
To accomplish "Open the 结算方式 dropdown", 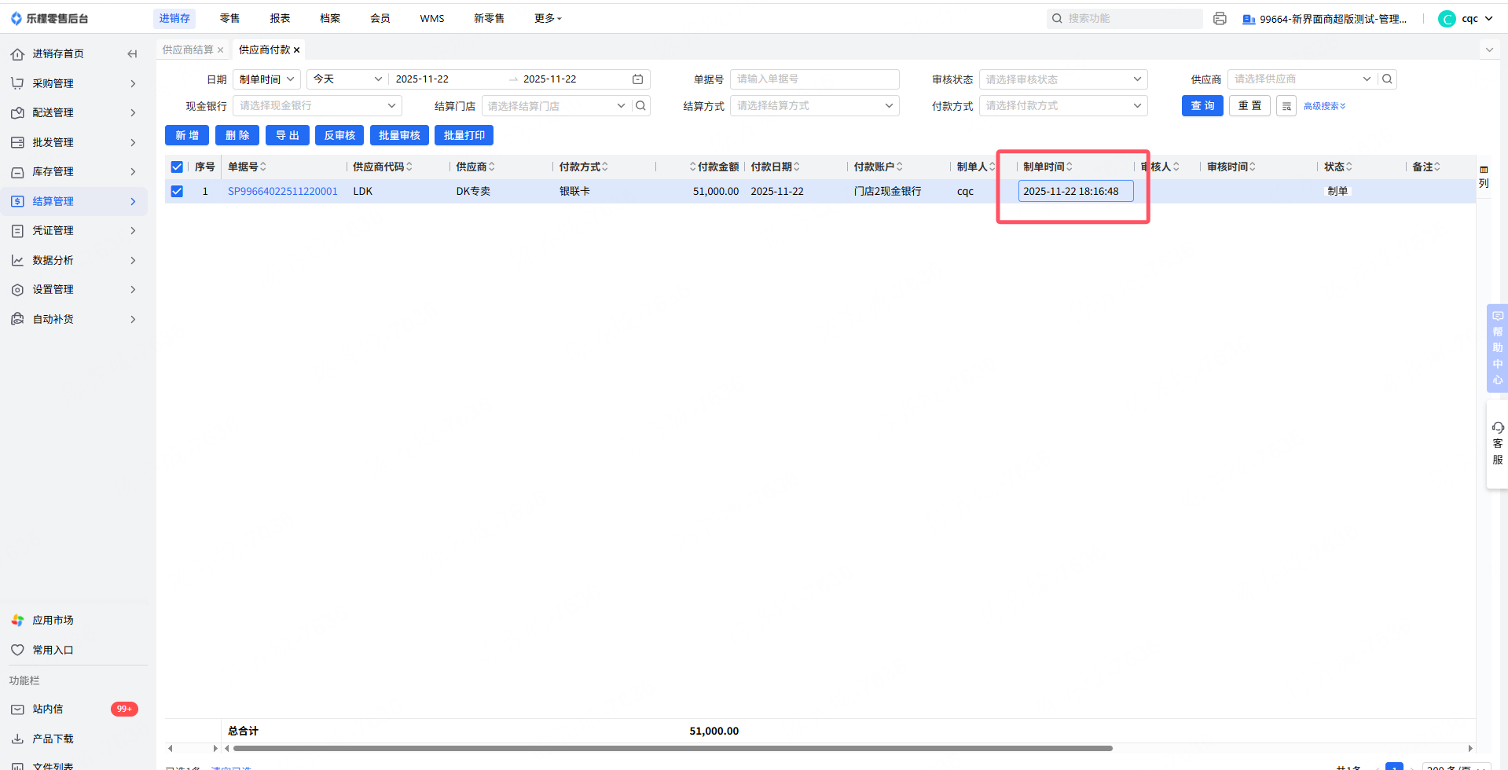I will click(x=814, y=106).
